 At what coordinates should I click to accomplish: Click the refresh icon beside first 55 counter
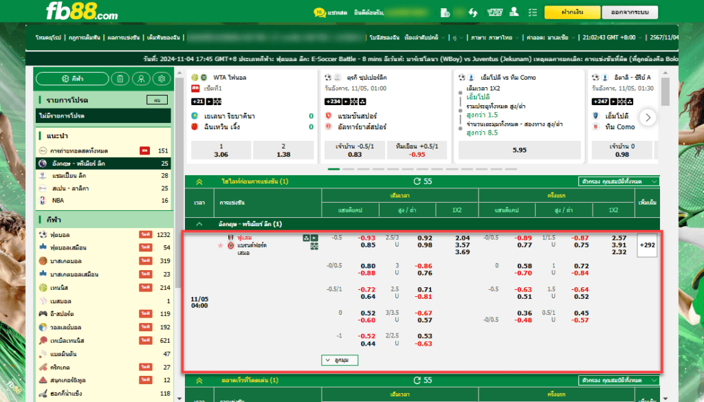pyautogui.click(x=417, y=181)
